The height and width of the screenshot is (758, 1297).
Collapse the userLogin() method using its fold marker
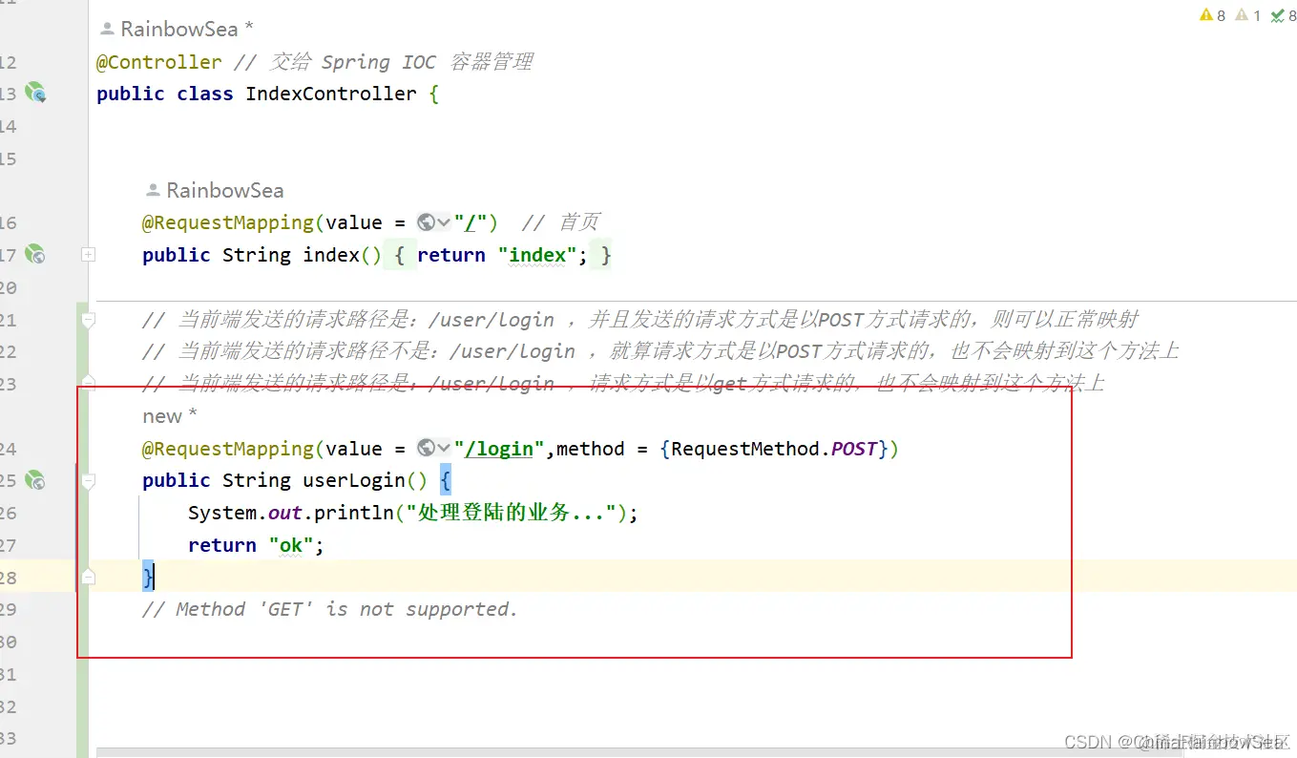point(88,480)
